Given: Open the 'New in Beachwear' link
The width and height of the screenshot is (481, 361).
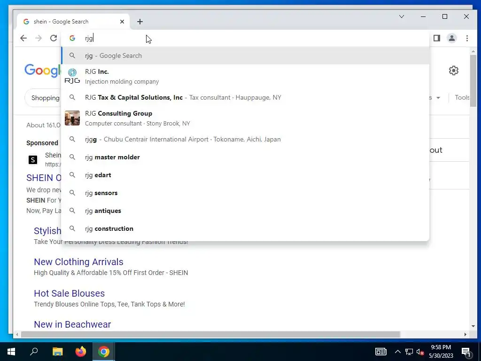Looking at the screenshot, I should coord(72,324).
